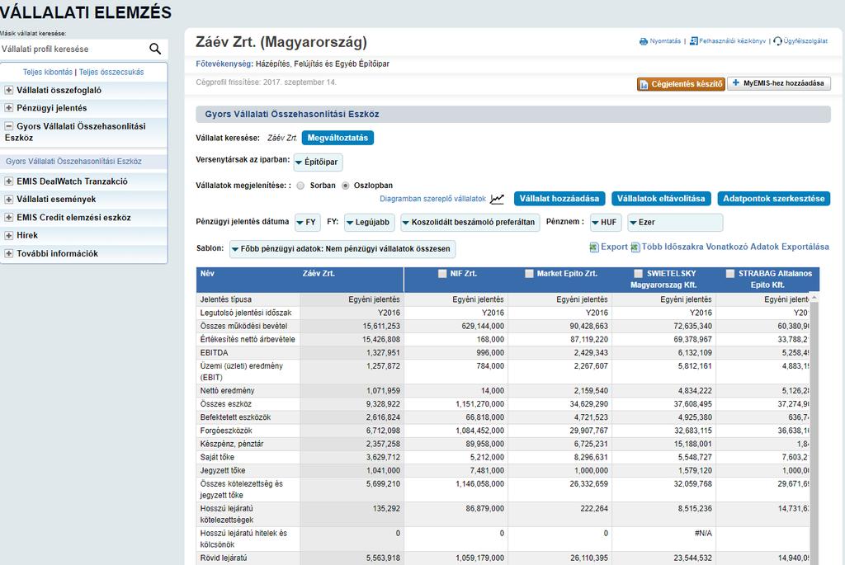Image resolution: width=845 pixels, height=565 pixels.
Task: Open the Ezer units dropdown
Action: pyautogui.click(x=675, y=223)
